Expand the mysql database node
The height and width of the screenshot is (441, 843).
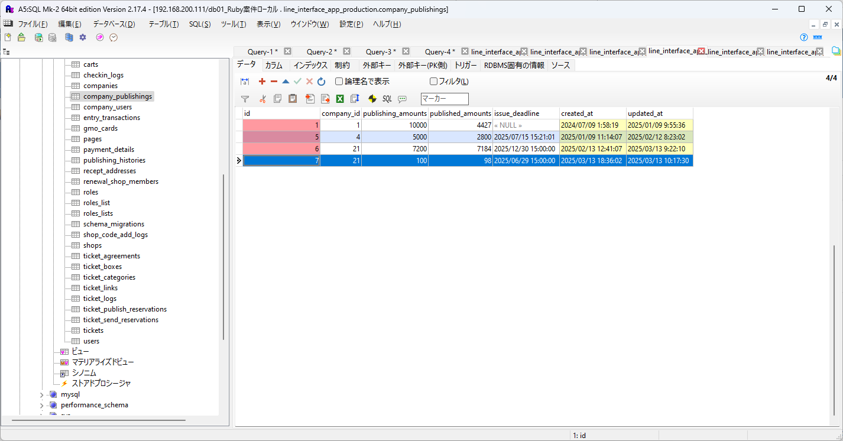[41, 394]
